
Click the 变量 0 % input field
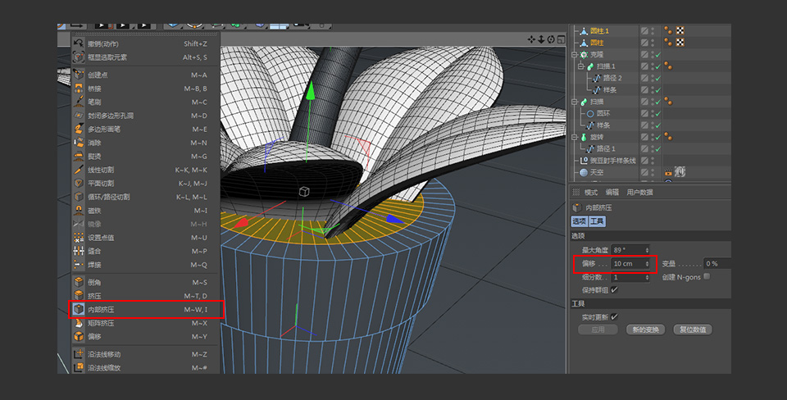pos(716,263)
